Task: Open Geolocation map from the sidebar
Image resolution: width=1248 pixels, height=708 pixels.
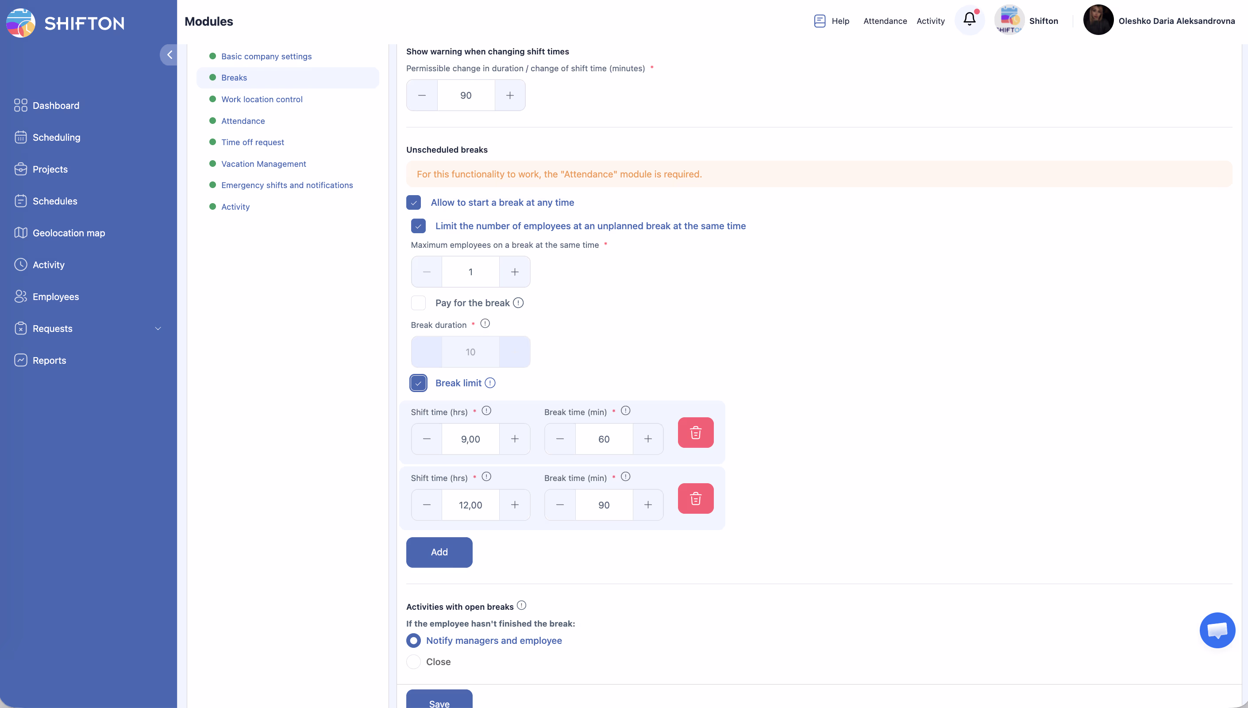Action: click(x=69, y=233)
